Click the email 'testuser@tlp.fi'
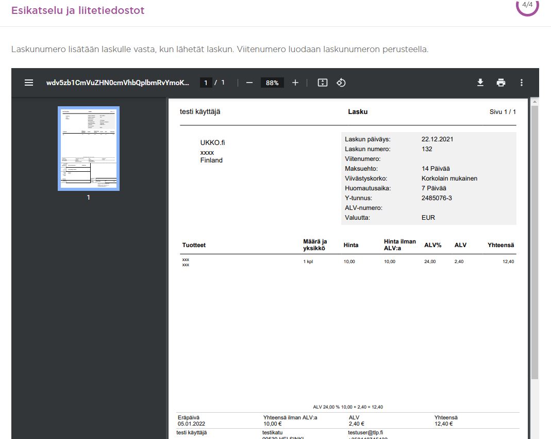 pyautogui.click(x=365, y=433)
